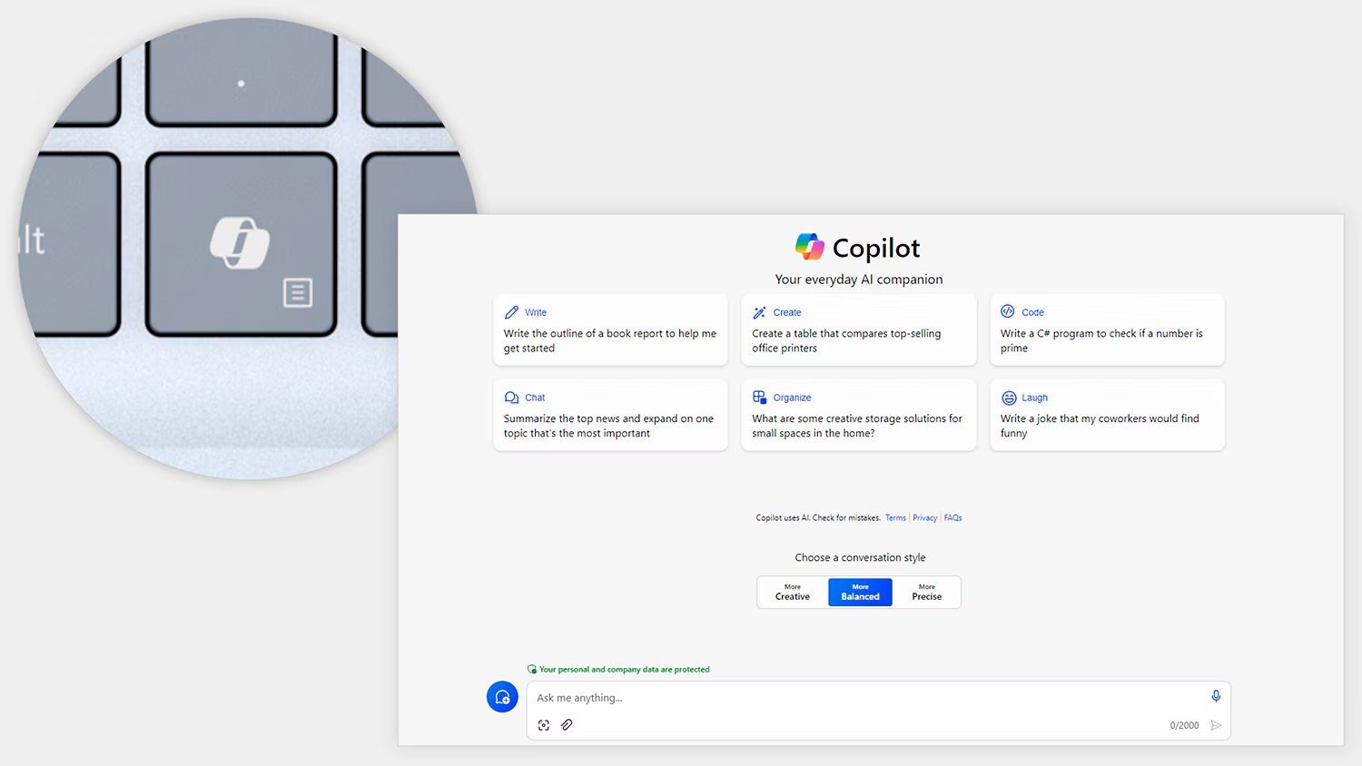This screenshot has width=1362, height=766.
Task: Click the paperclip attach file icon
Action: click(x=567, y=725)
